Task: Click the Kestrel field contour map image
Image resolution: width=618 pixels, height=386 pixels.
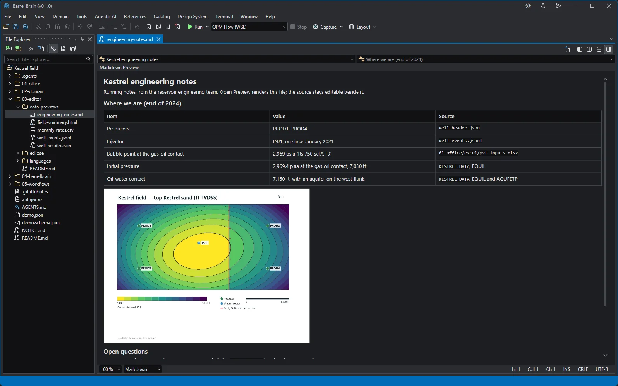Action: click(x=206, y=266)
